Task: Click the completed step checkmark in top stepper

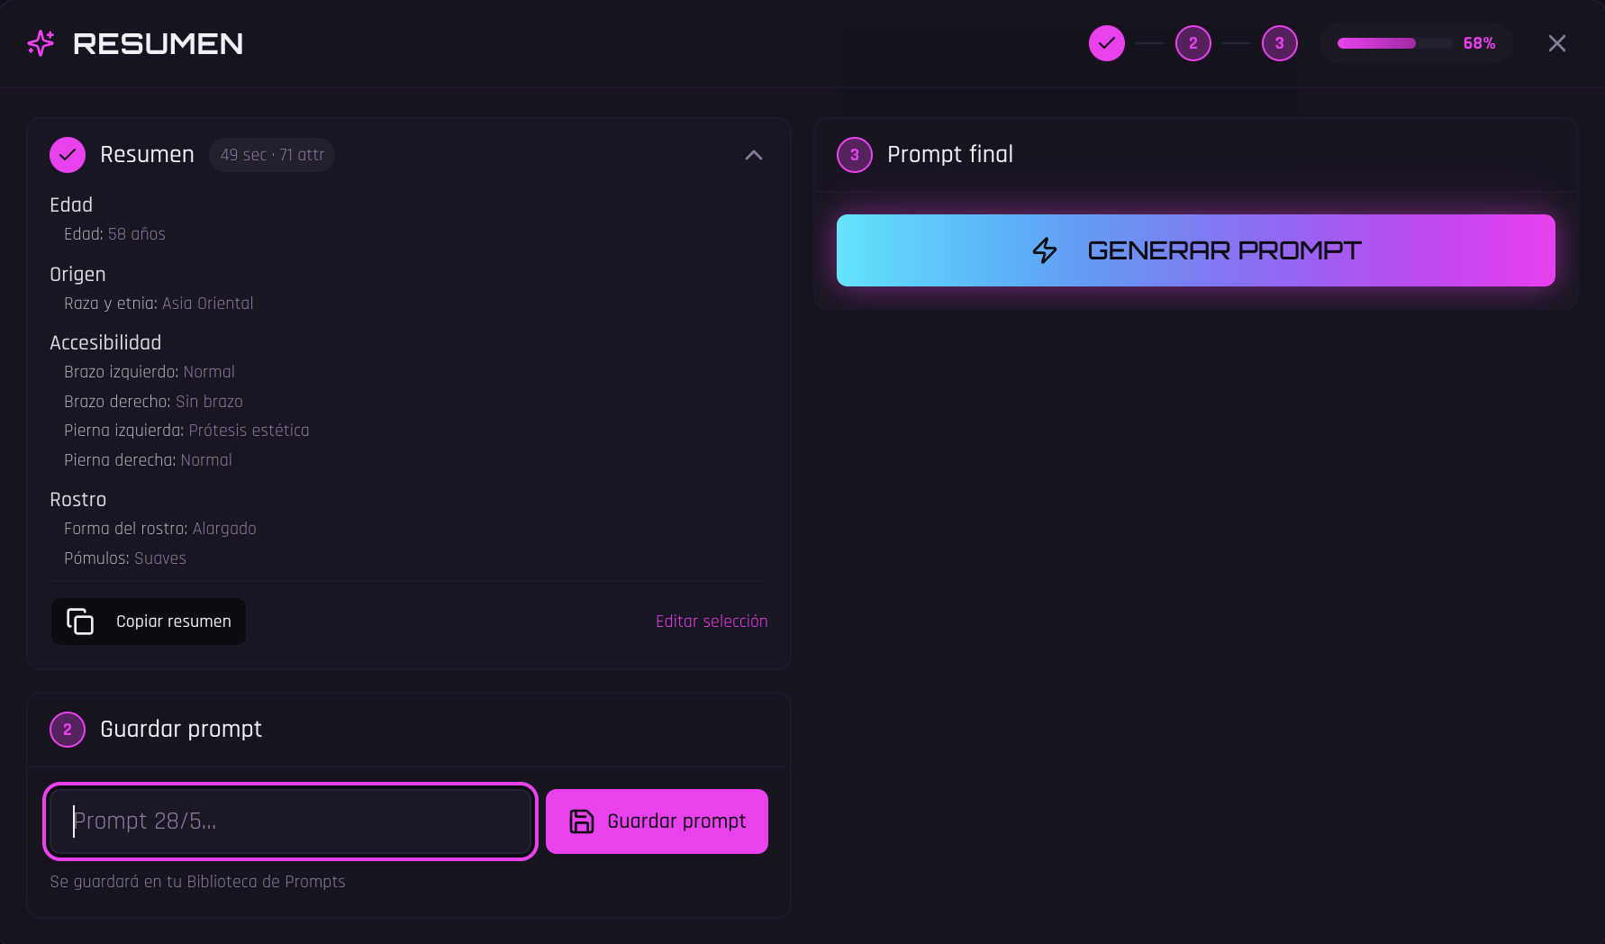Action: [x=1107, y=43]
